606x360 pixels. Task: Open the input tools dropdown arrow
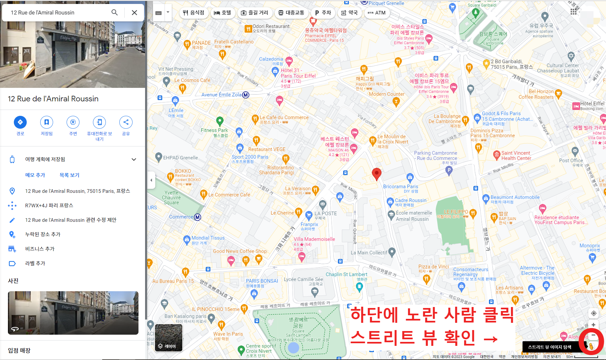coord(168,13)
